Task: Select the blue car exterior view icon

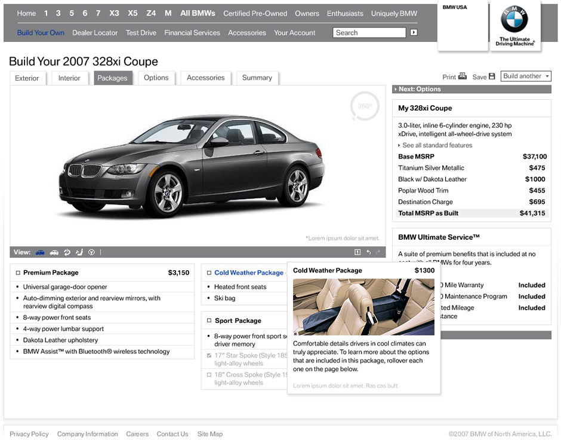Action: click(40, 253)
